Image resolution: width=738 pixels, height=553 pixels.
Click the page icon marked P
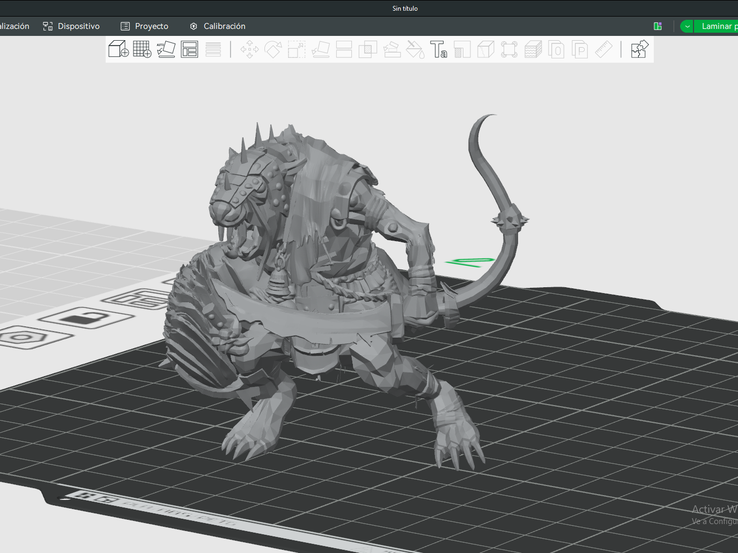click(580, 49)
